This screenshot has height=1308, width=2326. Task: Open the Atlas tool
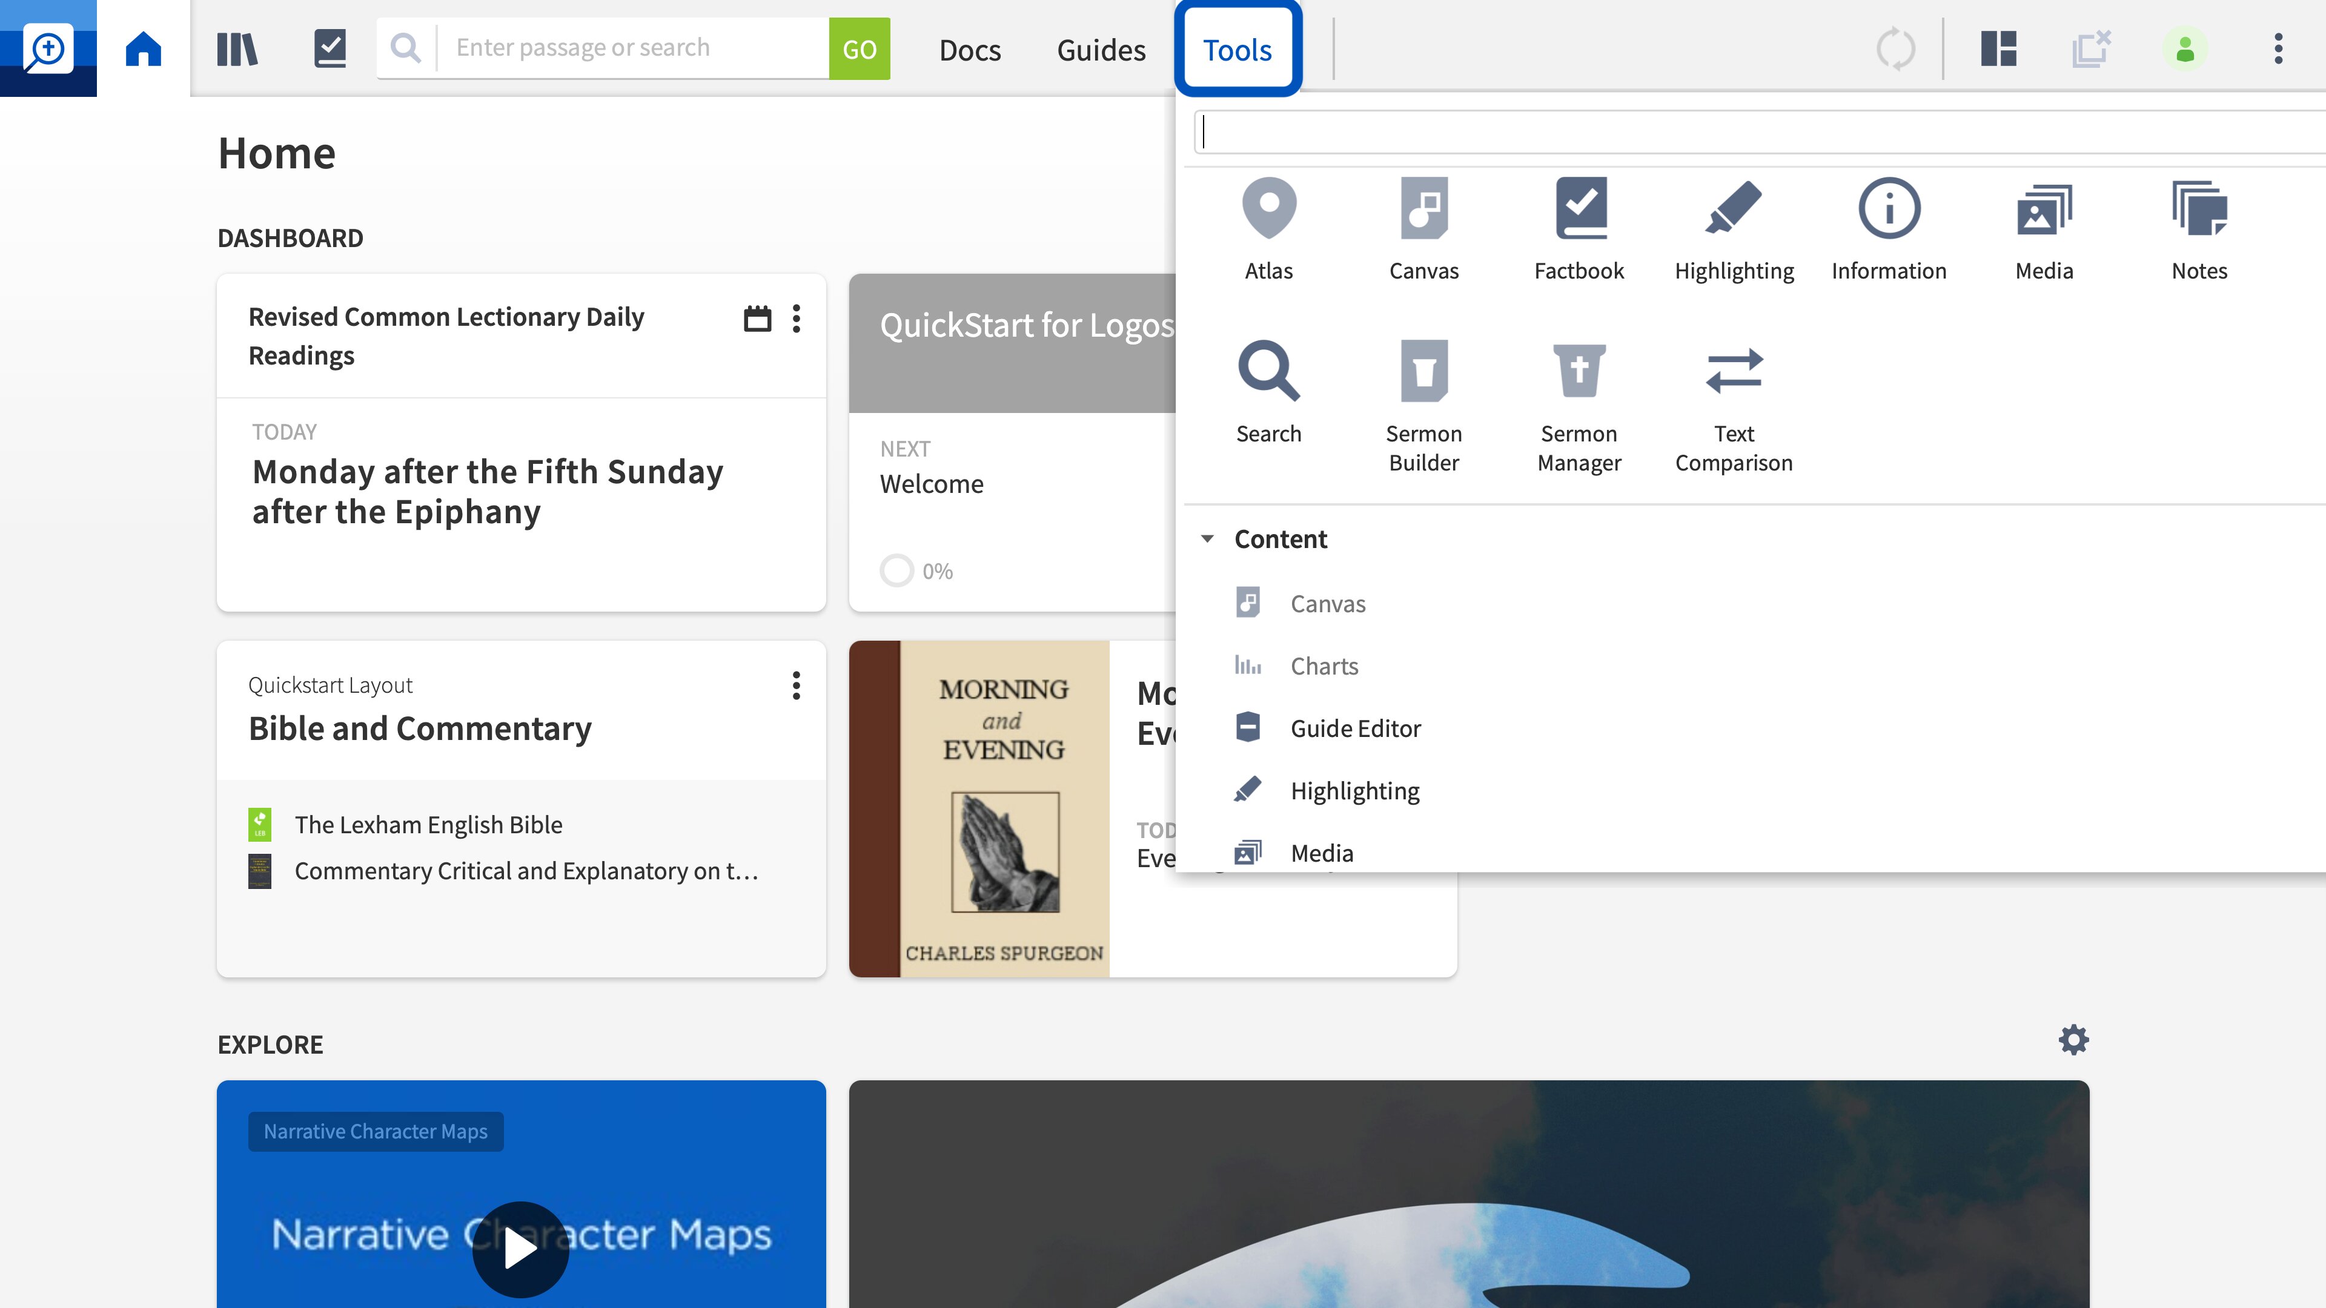tap(1268, 230)
